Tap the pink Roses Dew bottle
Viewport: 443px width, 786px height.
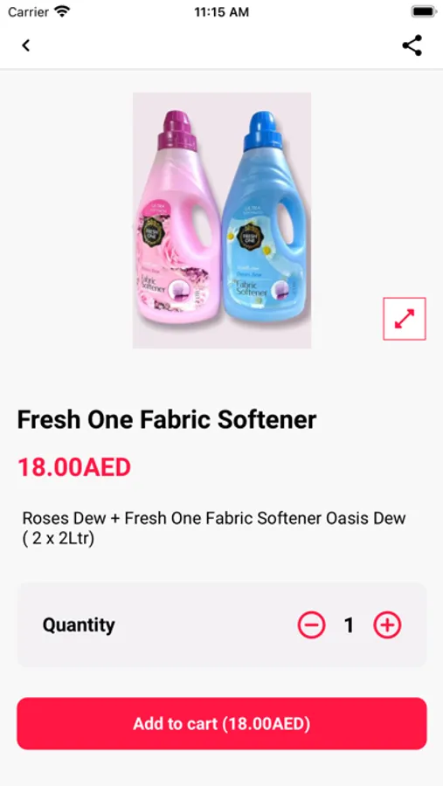[178, 218]
